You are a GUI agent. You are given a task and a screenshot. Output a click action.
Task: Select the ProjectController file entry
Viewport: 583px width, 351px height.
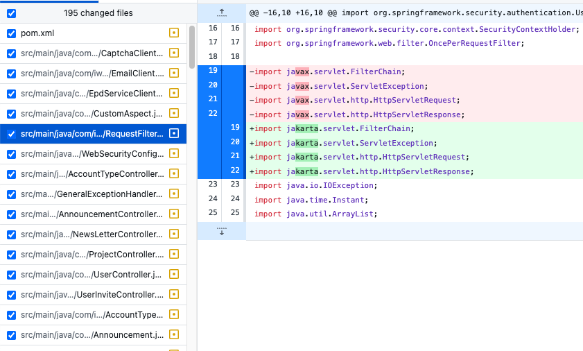[92, 254]
